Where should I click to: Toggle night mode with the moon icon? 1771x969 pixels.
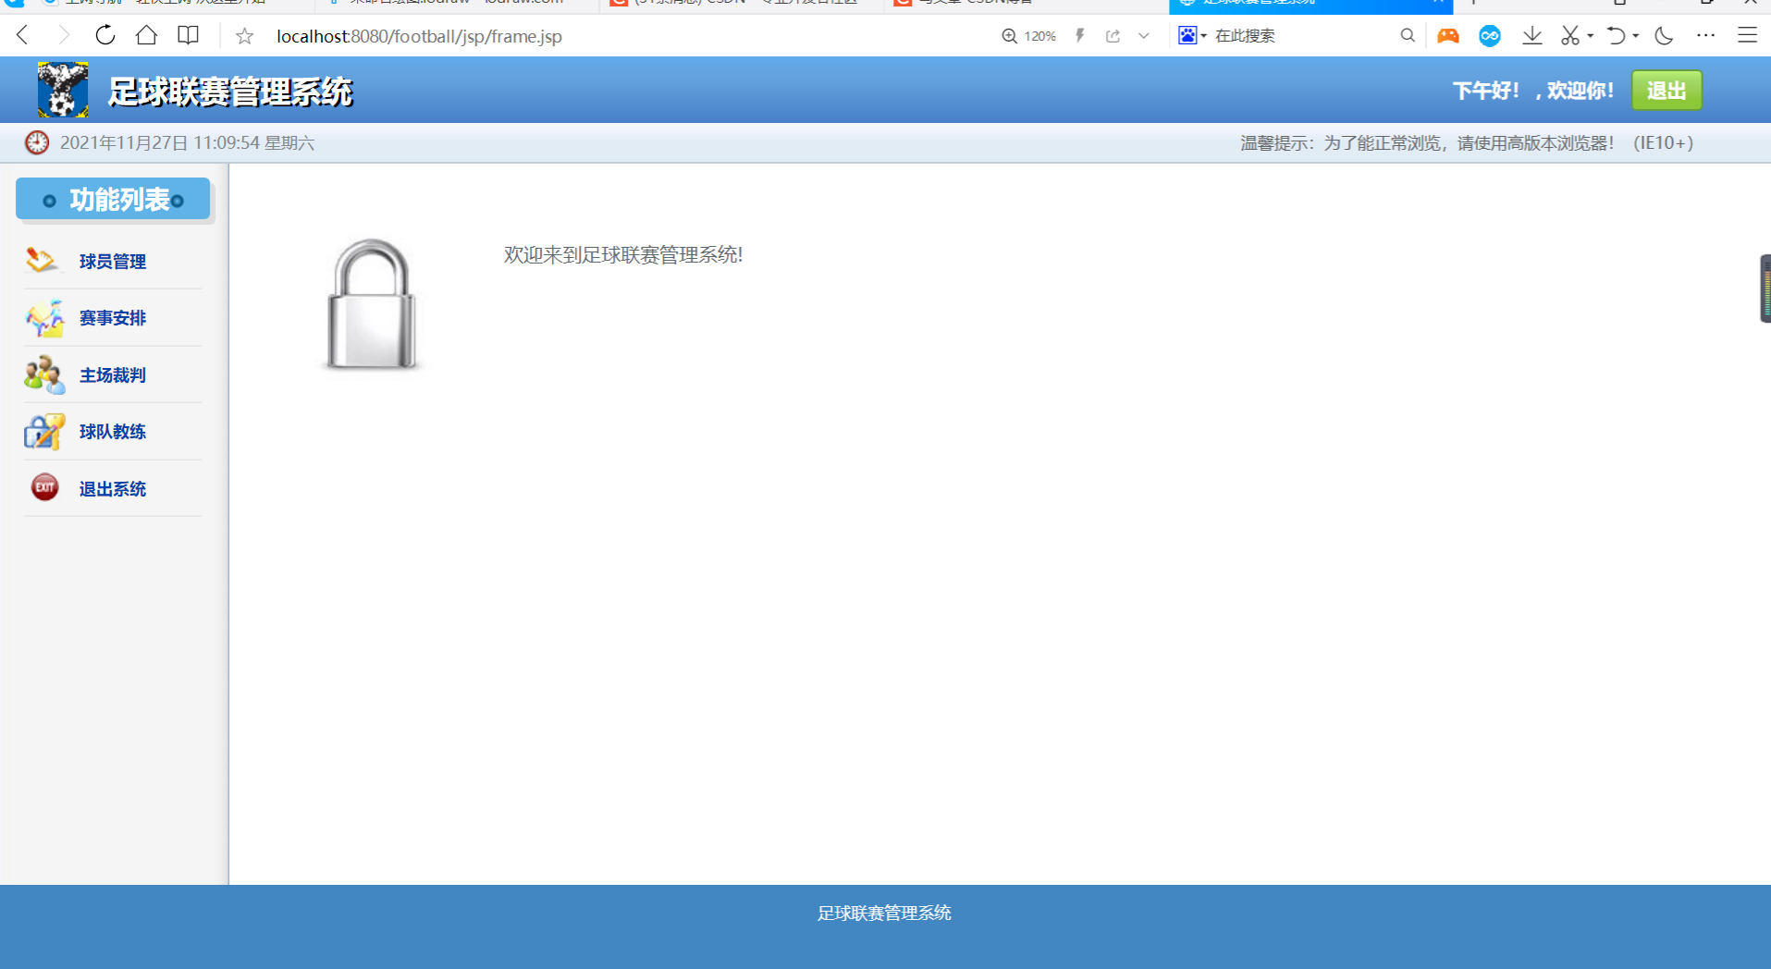pos(1664,35)
